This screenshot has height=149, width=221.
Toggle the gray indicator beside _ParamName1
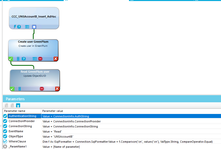(5, 146)
